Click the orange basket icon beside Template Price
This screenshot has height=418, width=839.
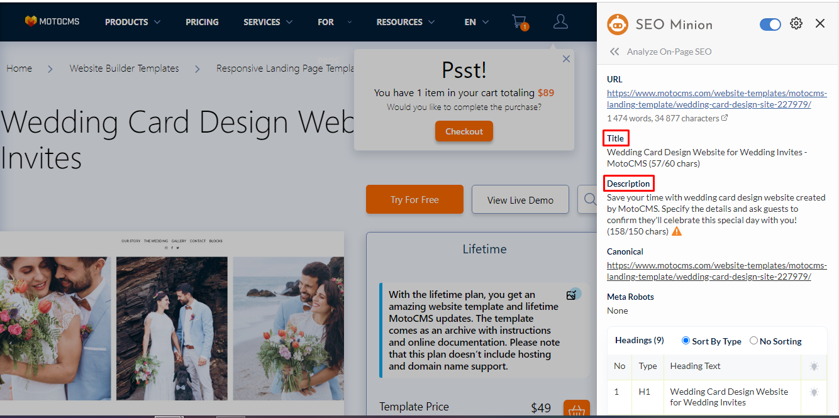[576, 410]
